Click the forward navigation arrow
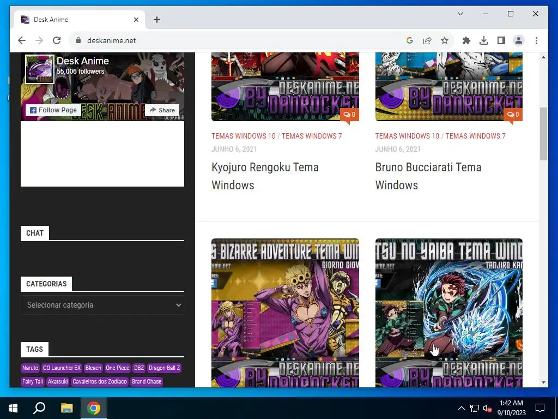Screen dimensions: 558x419 click(x=39, y=40)
